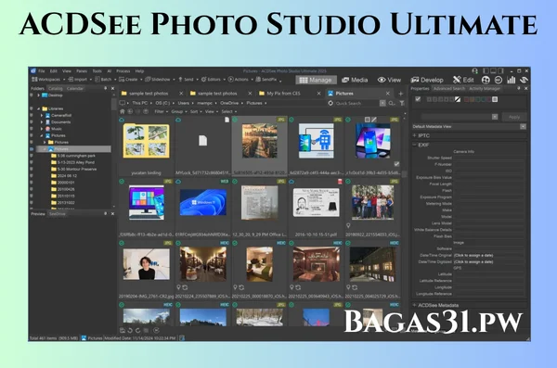Open the People mode face icon
The image size is (557, 368).
click(x=486, y=80)
